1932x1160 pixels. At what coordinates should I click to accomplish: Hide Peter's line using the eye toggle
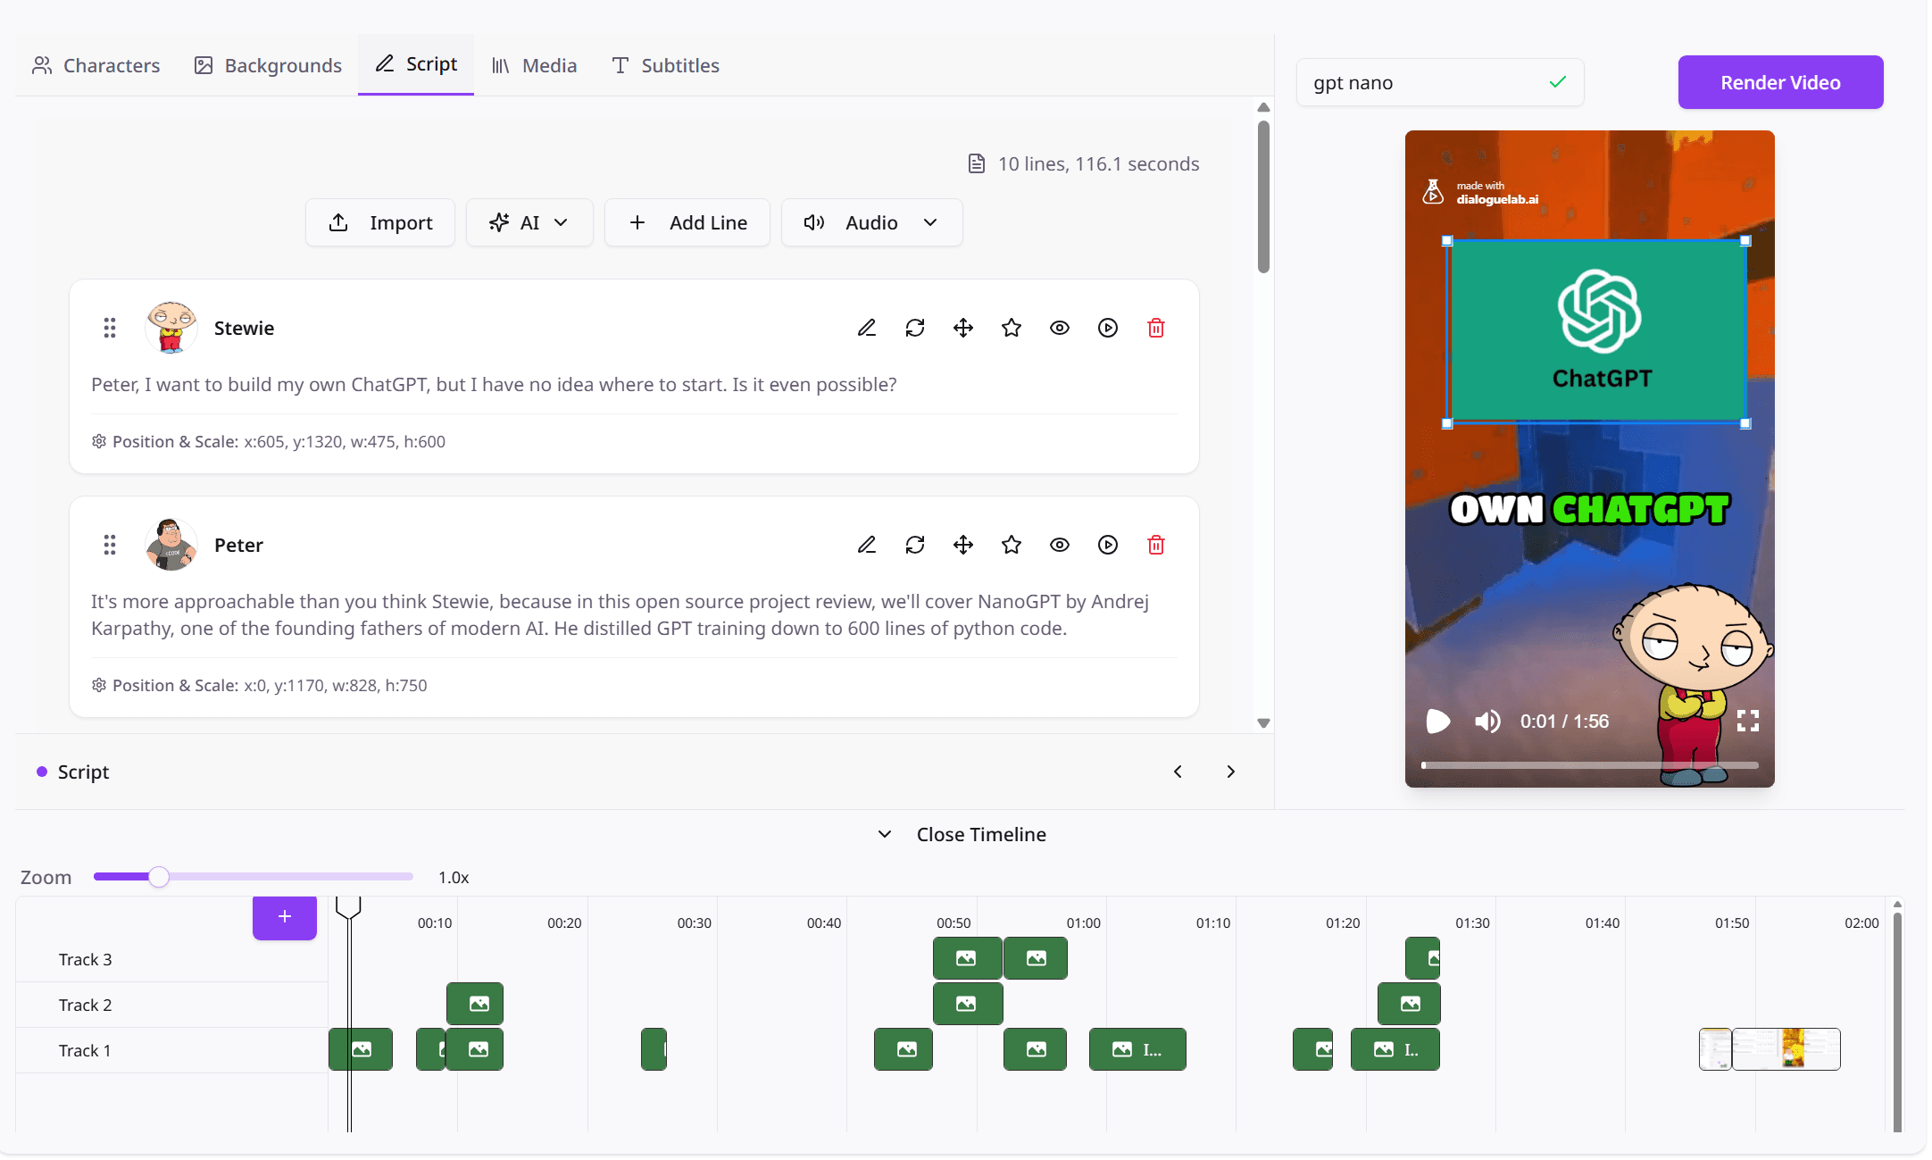[1059, 544]
